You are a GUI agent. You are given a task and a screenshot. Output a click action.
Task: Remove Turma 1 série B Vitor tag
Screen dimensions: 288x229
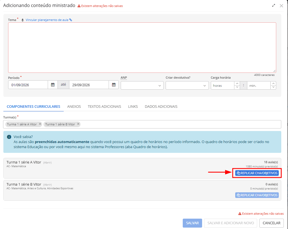[x=78, y=124]
